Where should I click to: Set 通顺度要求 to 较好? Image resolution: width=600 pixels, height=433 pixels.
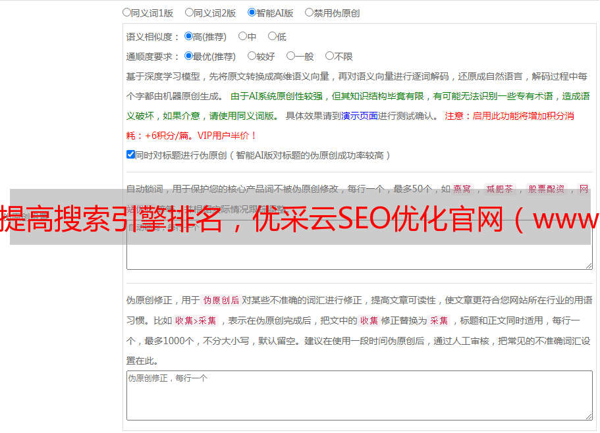(252, 56)
